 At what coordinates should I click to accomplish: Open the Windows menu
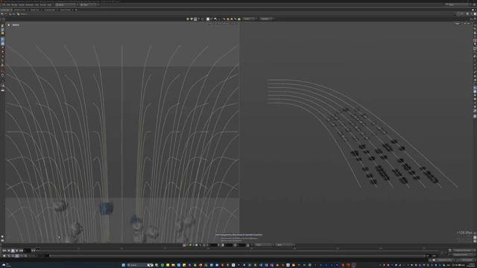[x=30, y=5]
